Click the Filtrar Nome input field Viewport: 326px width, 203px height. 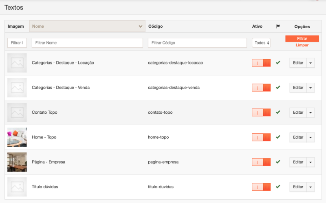(x=87, y=43)
